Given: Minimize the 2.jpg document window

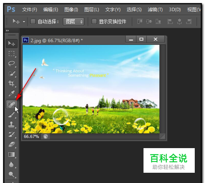Looking at the screenshot, I should tap(131, 39).
